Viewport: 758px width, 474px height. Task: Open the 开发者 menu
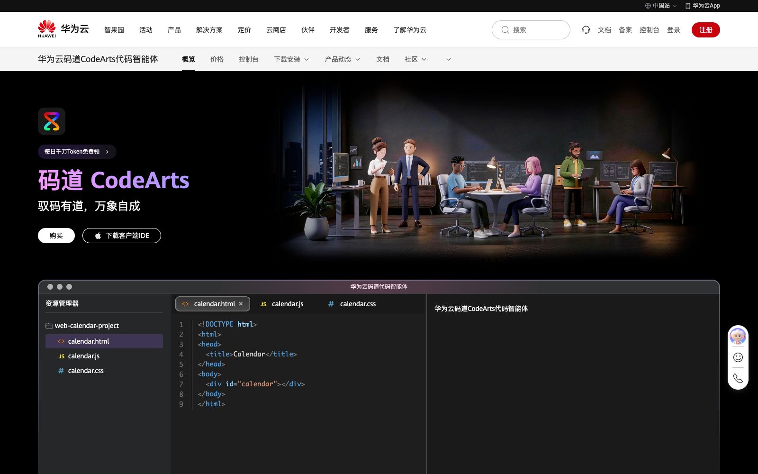pos(340,30)
